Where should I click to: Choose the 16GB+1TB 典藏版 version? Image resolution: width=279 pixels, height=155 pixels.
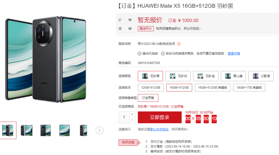pos(249,88)
